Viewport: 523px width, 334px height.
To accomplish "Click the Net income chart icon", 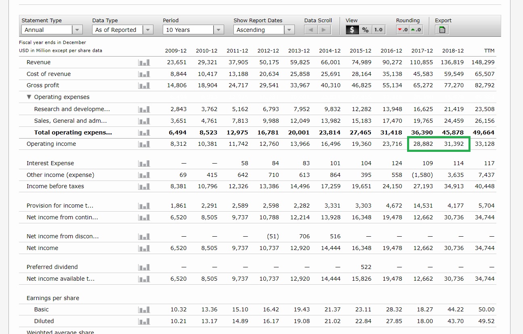I will tap(144, 248).
